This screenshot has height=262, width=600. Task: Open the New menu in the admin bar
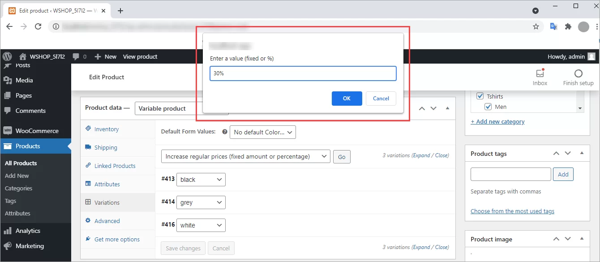(105, 56)
